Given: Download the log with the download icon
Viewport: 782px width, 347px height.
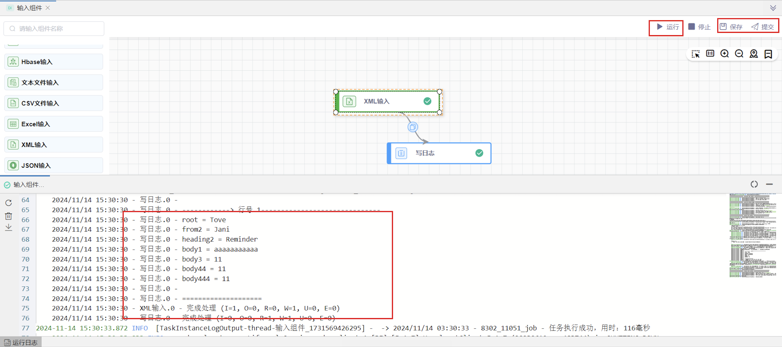Looking at the screenshot, I should tap(9, 227).
